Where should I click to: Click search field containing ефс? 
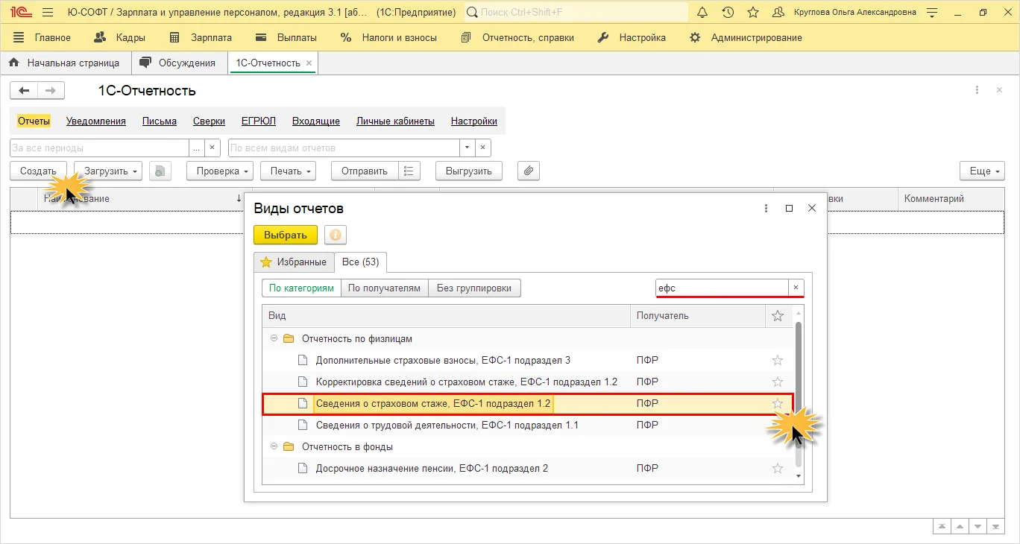722,288
